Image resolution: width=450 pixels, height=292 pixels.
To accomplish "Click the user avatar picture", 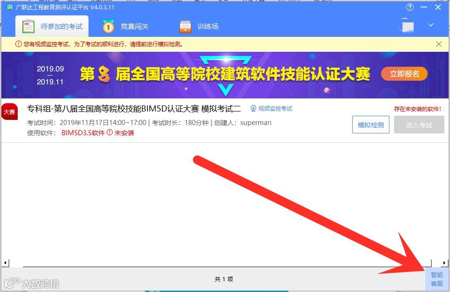I will tap(407, 26).
